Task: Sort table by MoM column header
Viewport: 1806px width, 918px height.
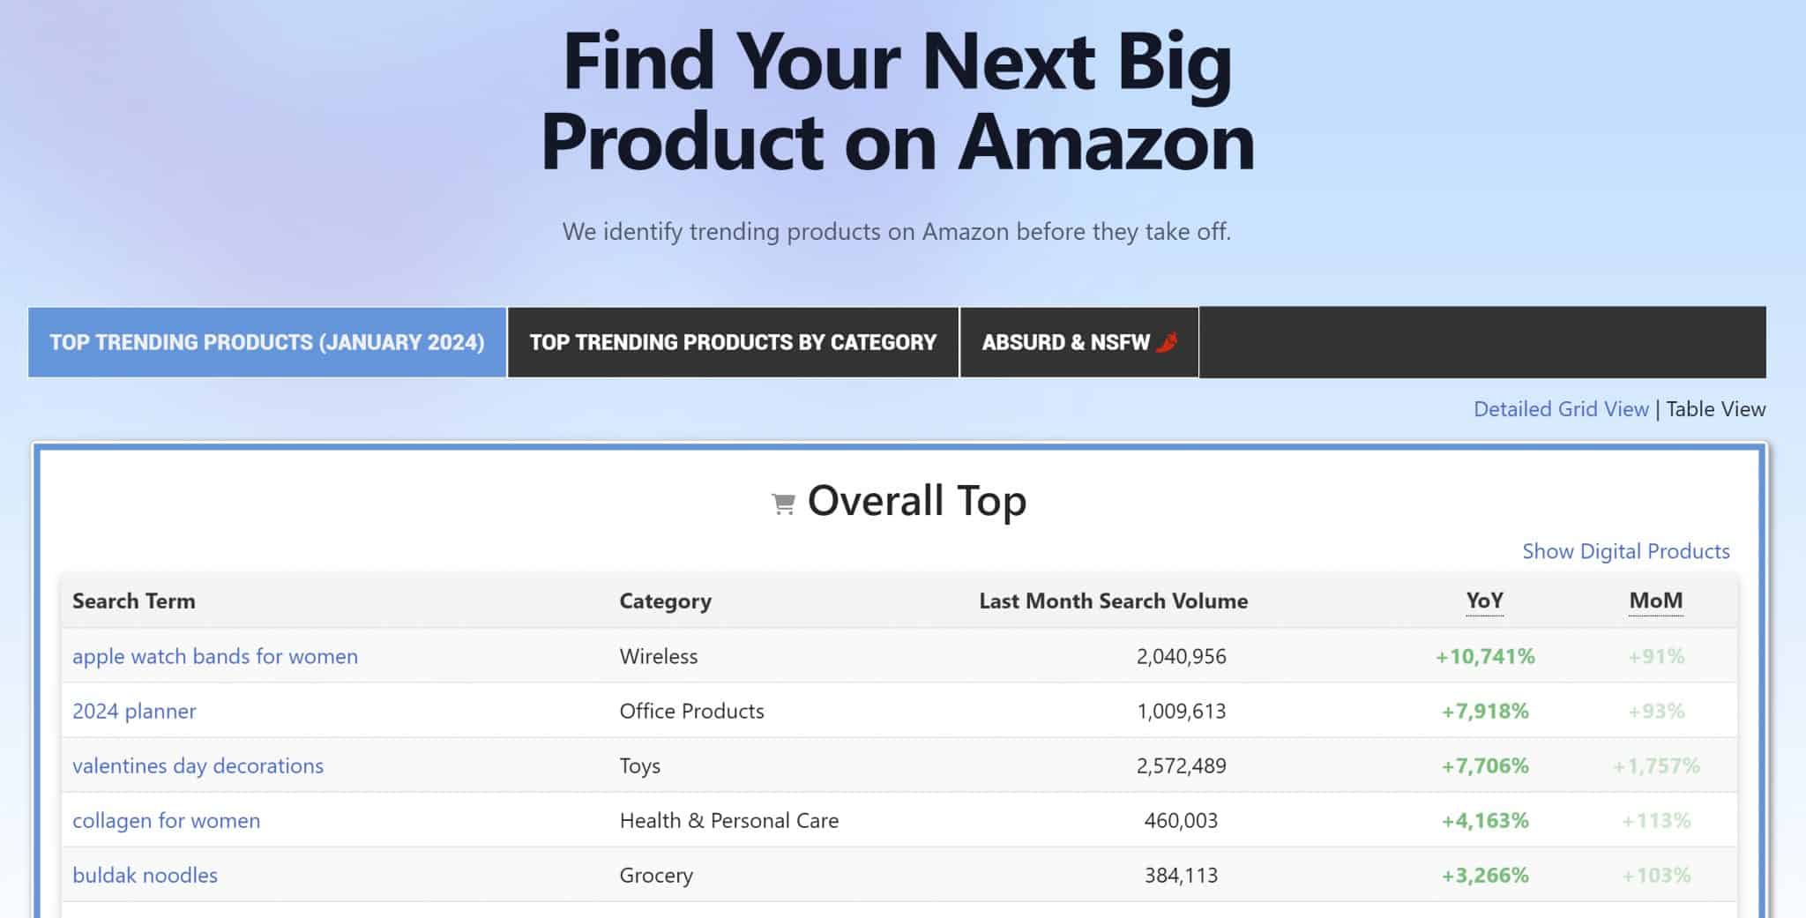Action: coord(1655,601)
